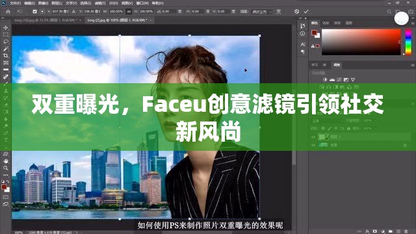Select the Magic Wand tool
The width and height of the screenshot is (416, 234).
(6, 49)
